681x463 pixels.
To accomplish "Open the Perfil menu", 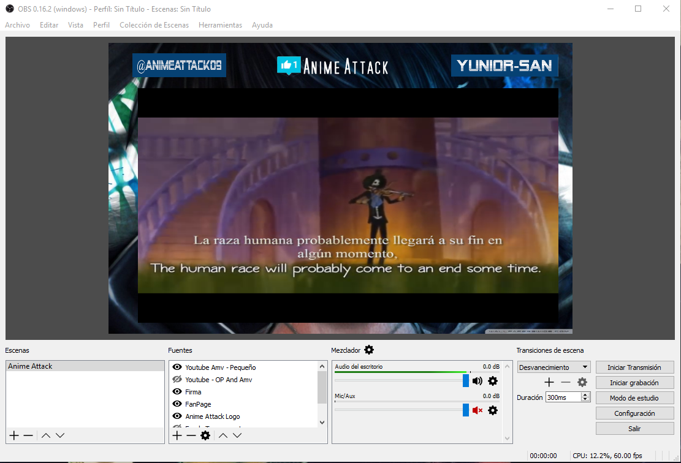I will click(x=101, y=25).
